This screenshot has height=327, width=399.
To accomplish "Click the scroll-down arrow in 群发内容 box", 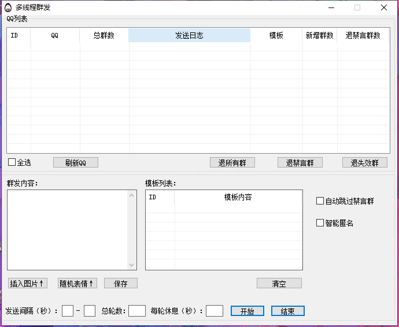I will pyautogui.click(x=131, y=265).
